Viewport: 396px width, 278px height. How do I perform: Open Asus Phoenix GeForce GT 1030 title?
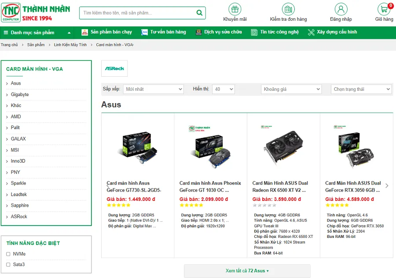click(210, 186)
